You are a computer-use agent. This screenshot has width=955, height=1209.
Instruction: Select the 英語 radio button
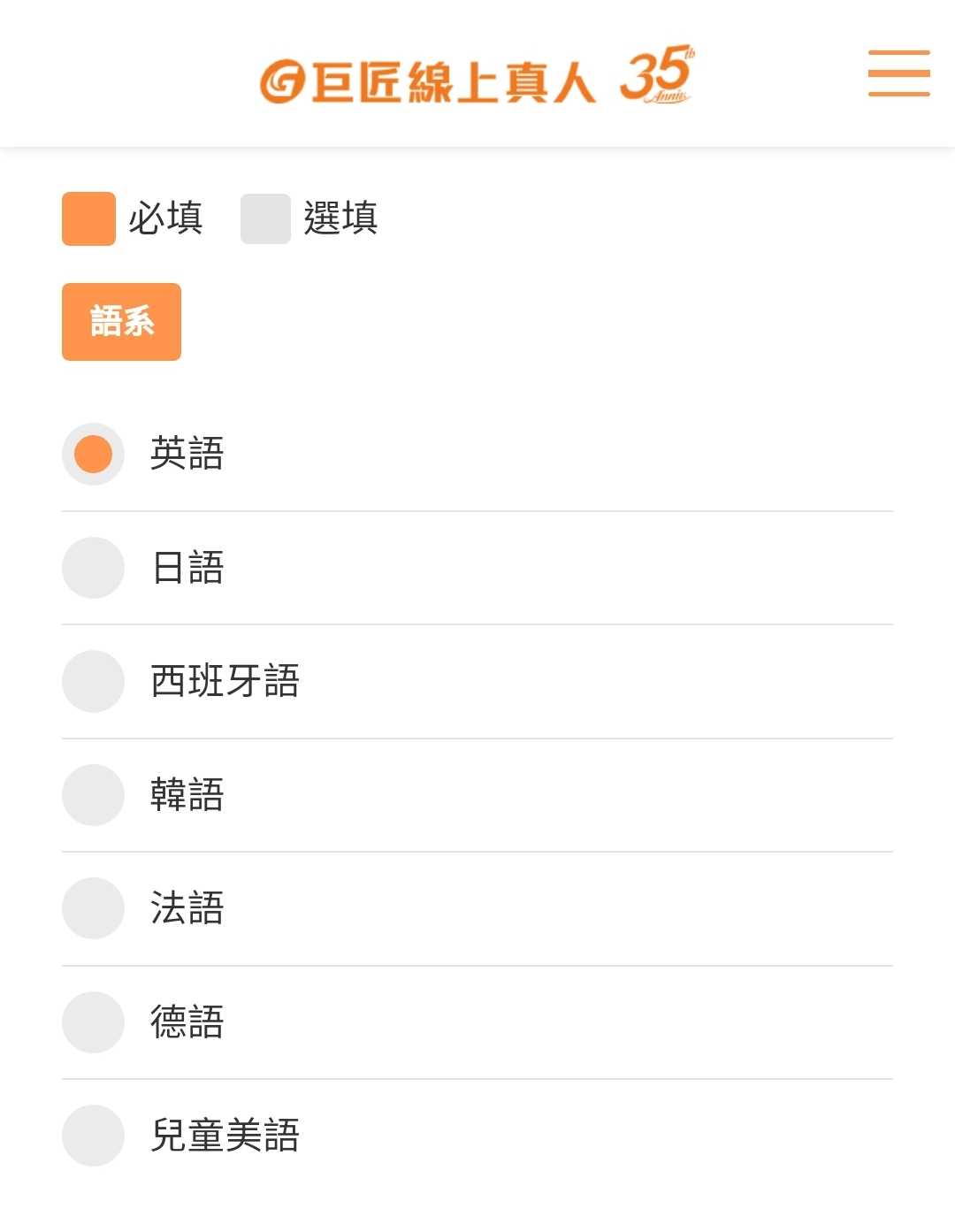pos(93,455)
